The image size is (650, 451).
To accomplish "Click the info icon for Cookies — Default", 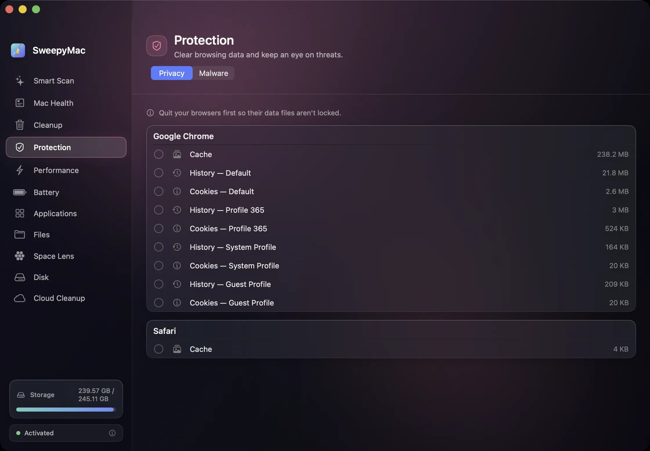I will coord(177,192).
